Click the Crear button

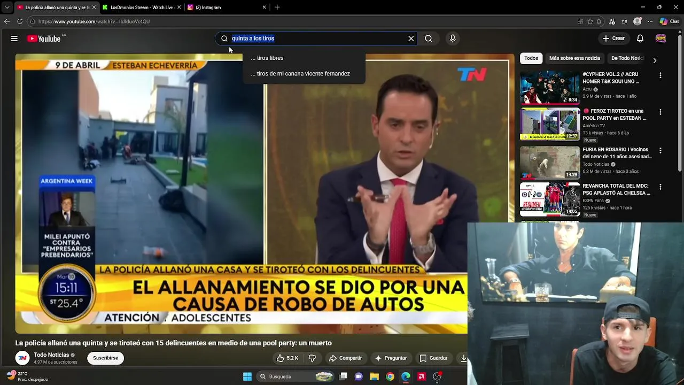click(x=613, y=38)
